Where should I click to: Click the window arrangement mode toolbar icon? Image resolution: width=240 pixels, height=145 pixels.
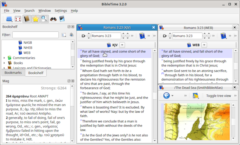9,19
